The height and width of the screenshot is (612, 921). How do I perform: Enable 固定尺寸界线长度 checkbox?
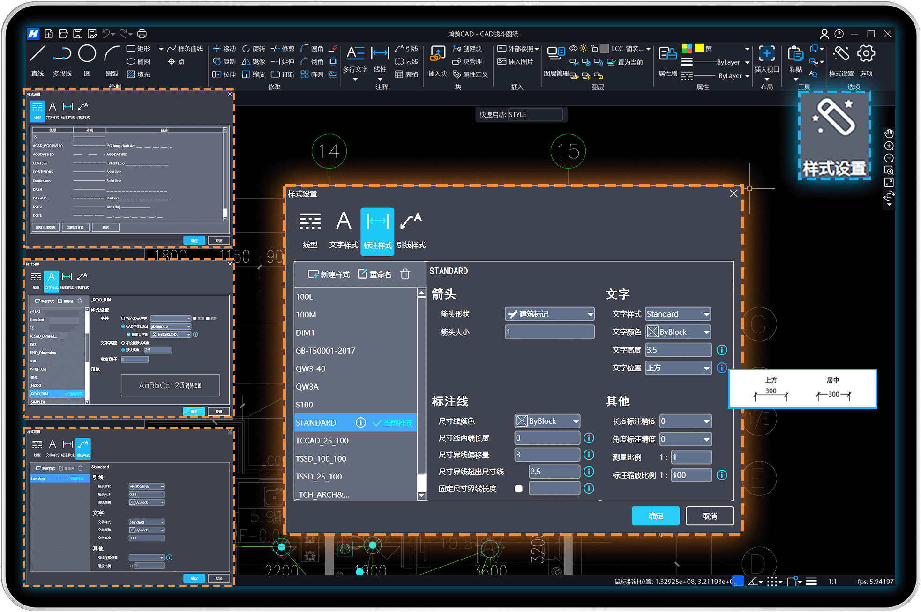coord(518,488)
